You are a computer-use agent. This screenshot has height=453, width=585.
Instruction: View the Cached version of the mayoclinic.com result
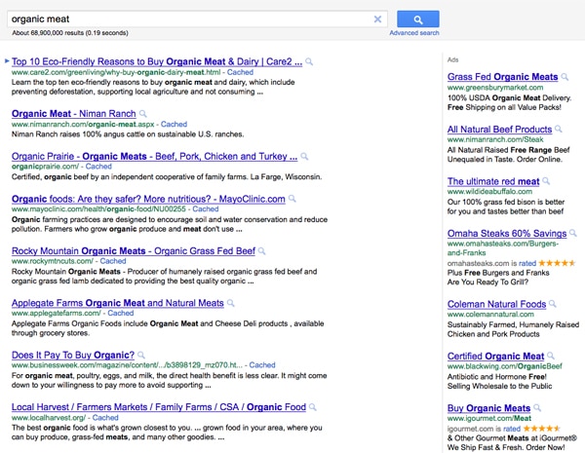(x=206, y=208)
